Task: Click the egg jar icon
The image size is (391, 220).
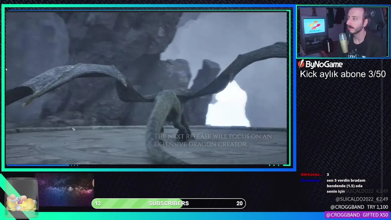Action: tap(21, 197)
